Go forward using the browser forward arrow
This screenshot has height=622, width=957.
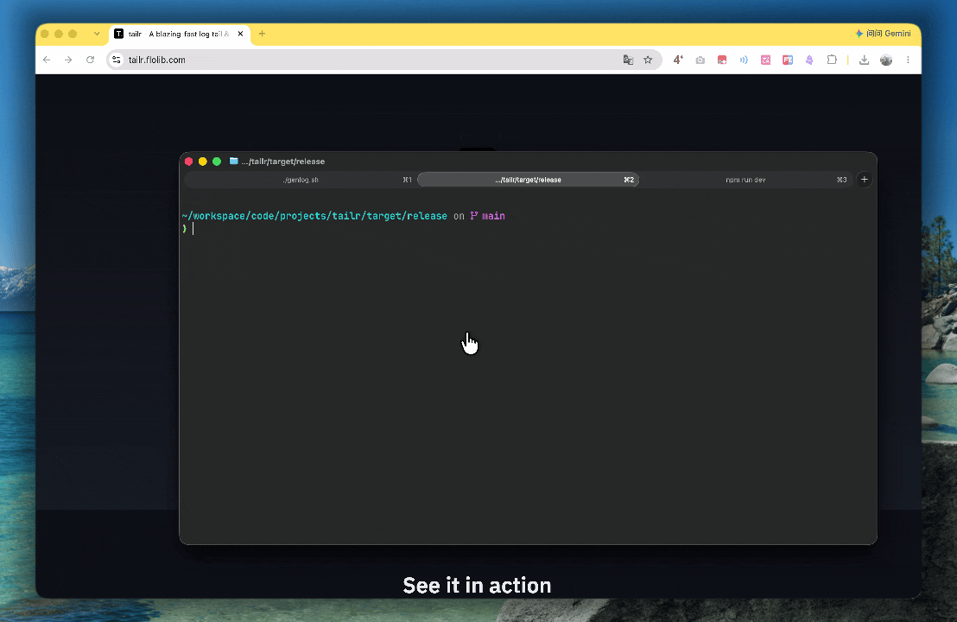[68, 60]
